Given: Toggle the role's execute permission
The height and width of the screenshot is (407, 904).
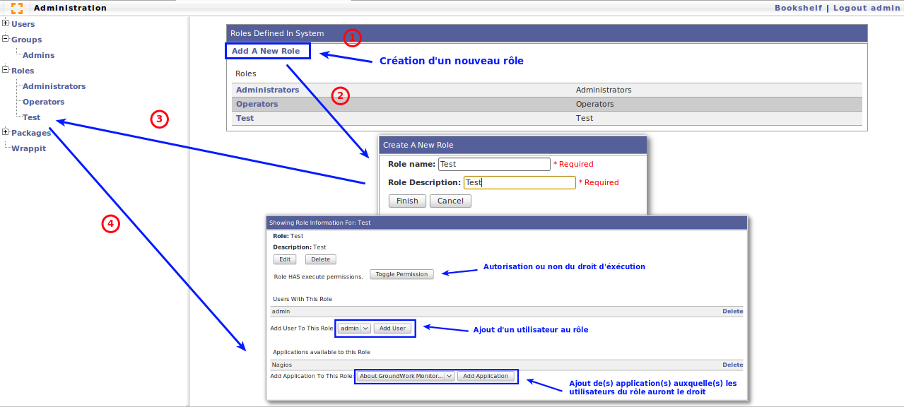Looking at the screenshot, I should tap(401, 274).
